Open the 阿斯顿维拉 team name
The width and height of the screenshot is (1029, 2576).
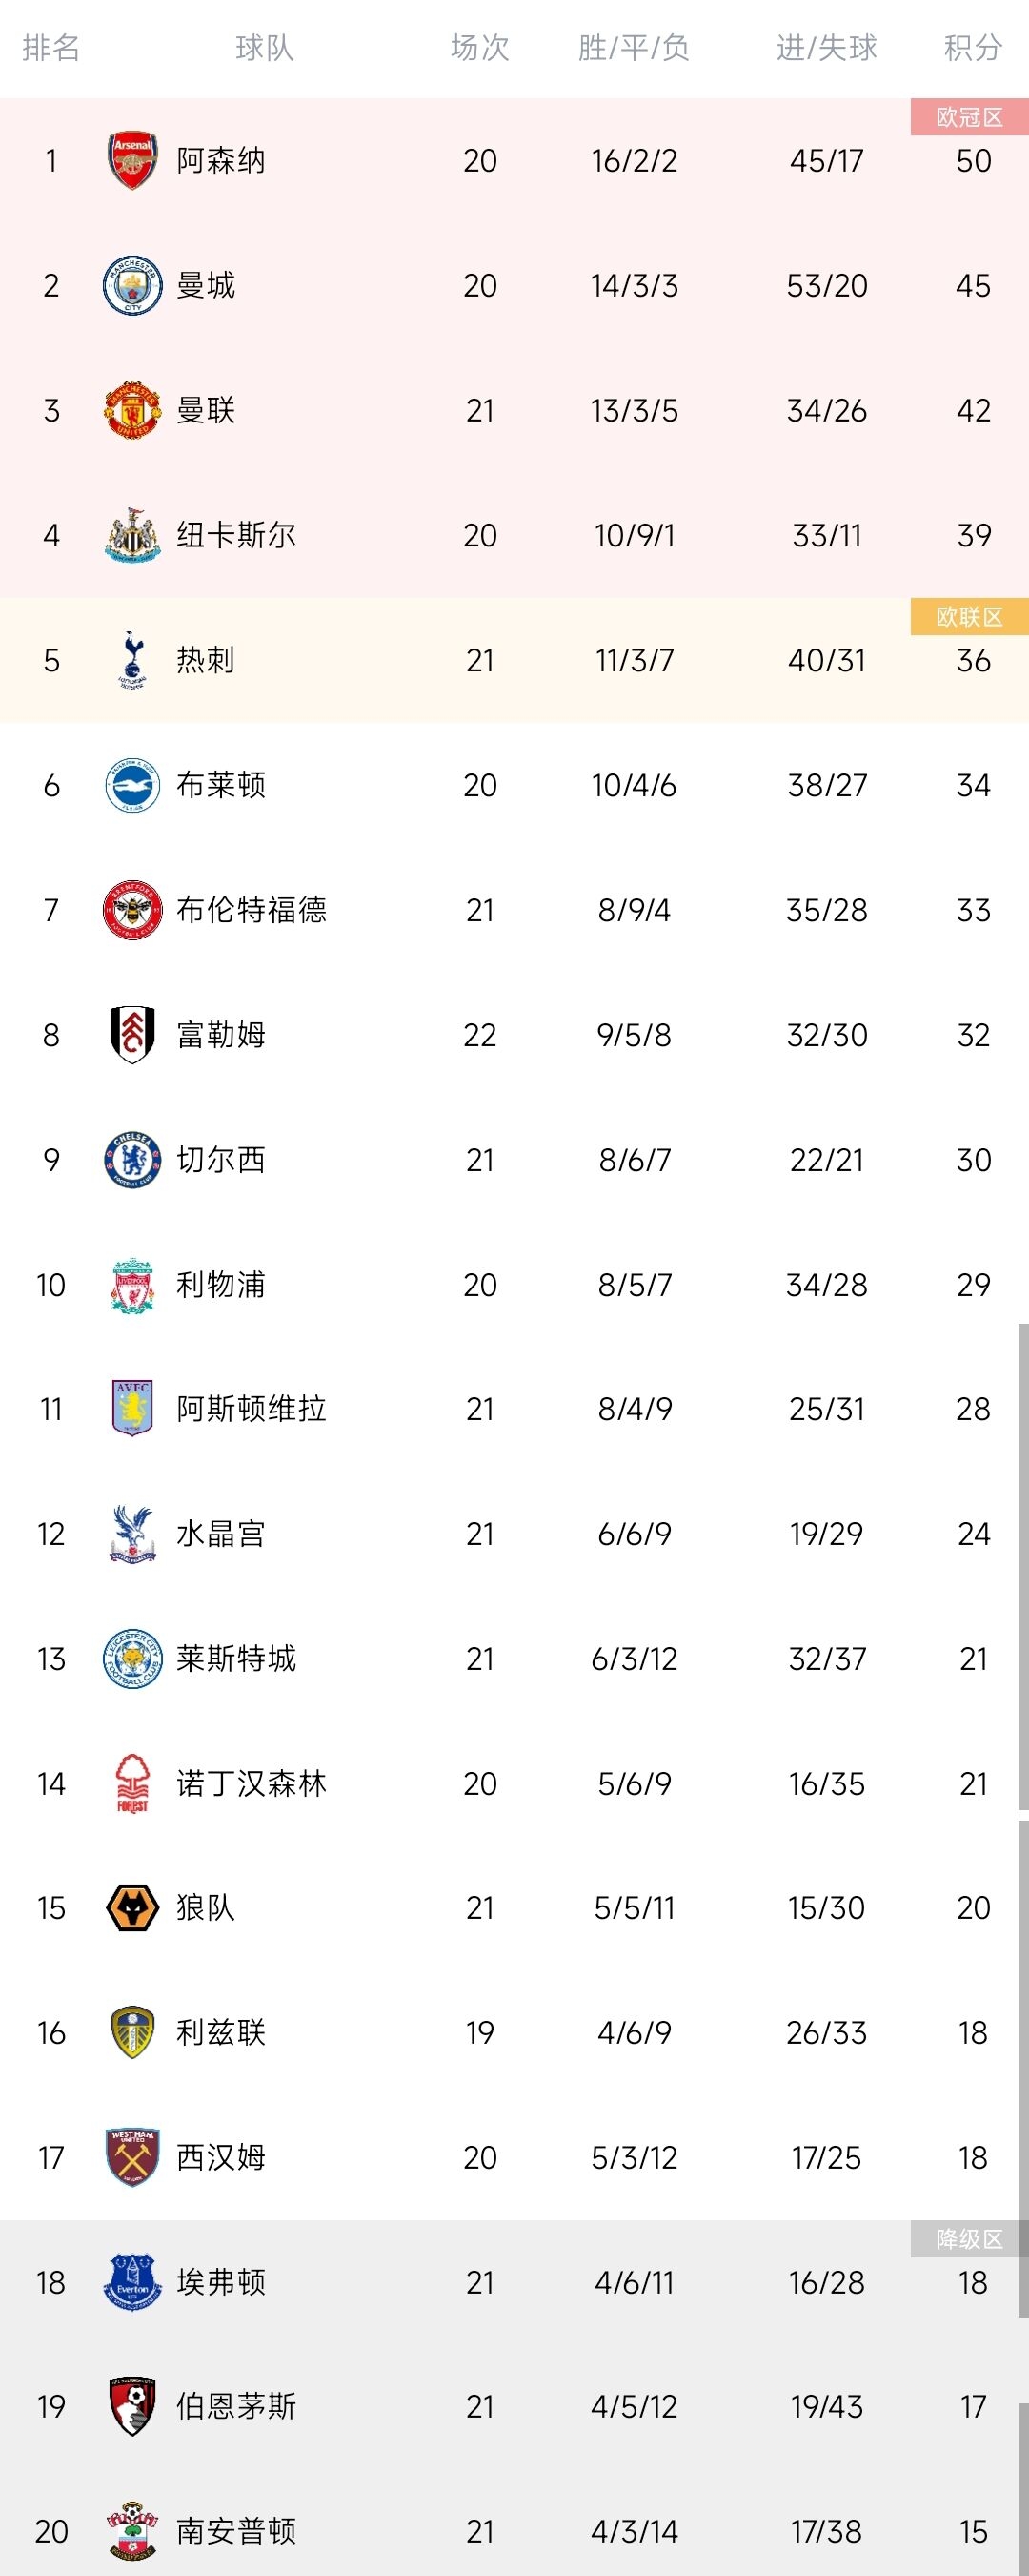pyautogui.click(x=251, y=1408)
